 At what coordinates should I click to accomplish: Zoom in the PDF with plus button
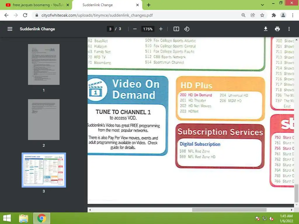161,29
